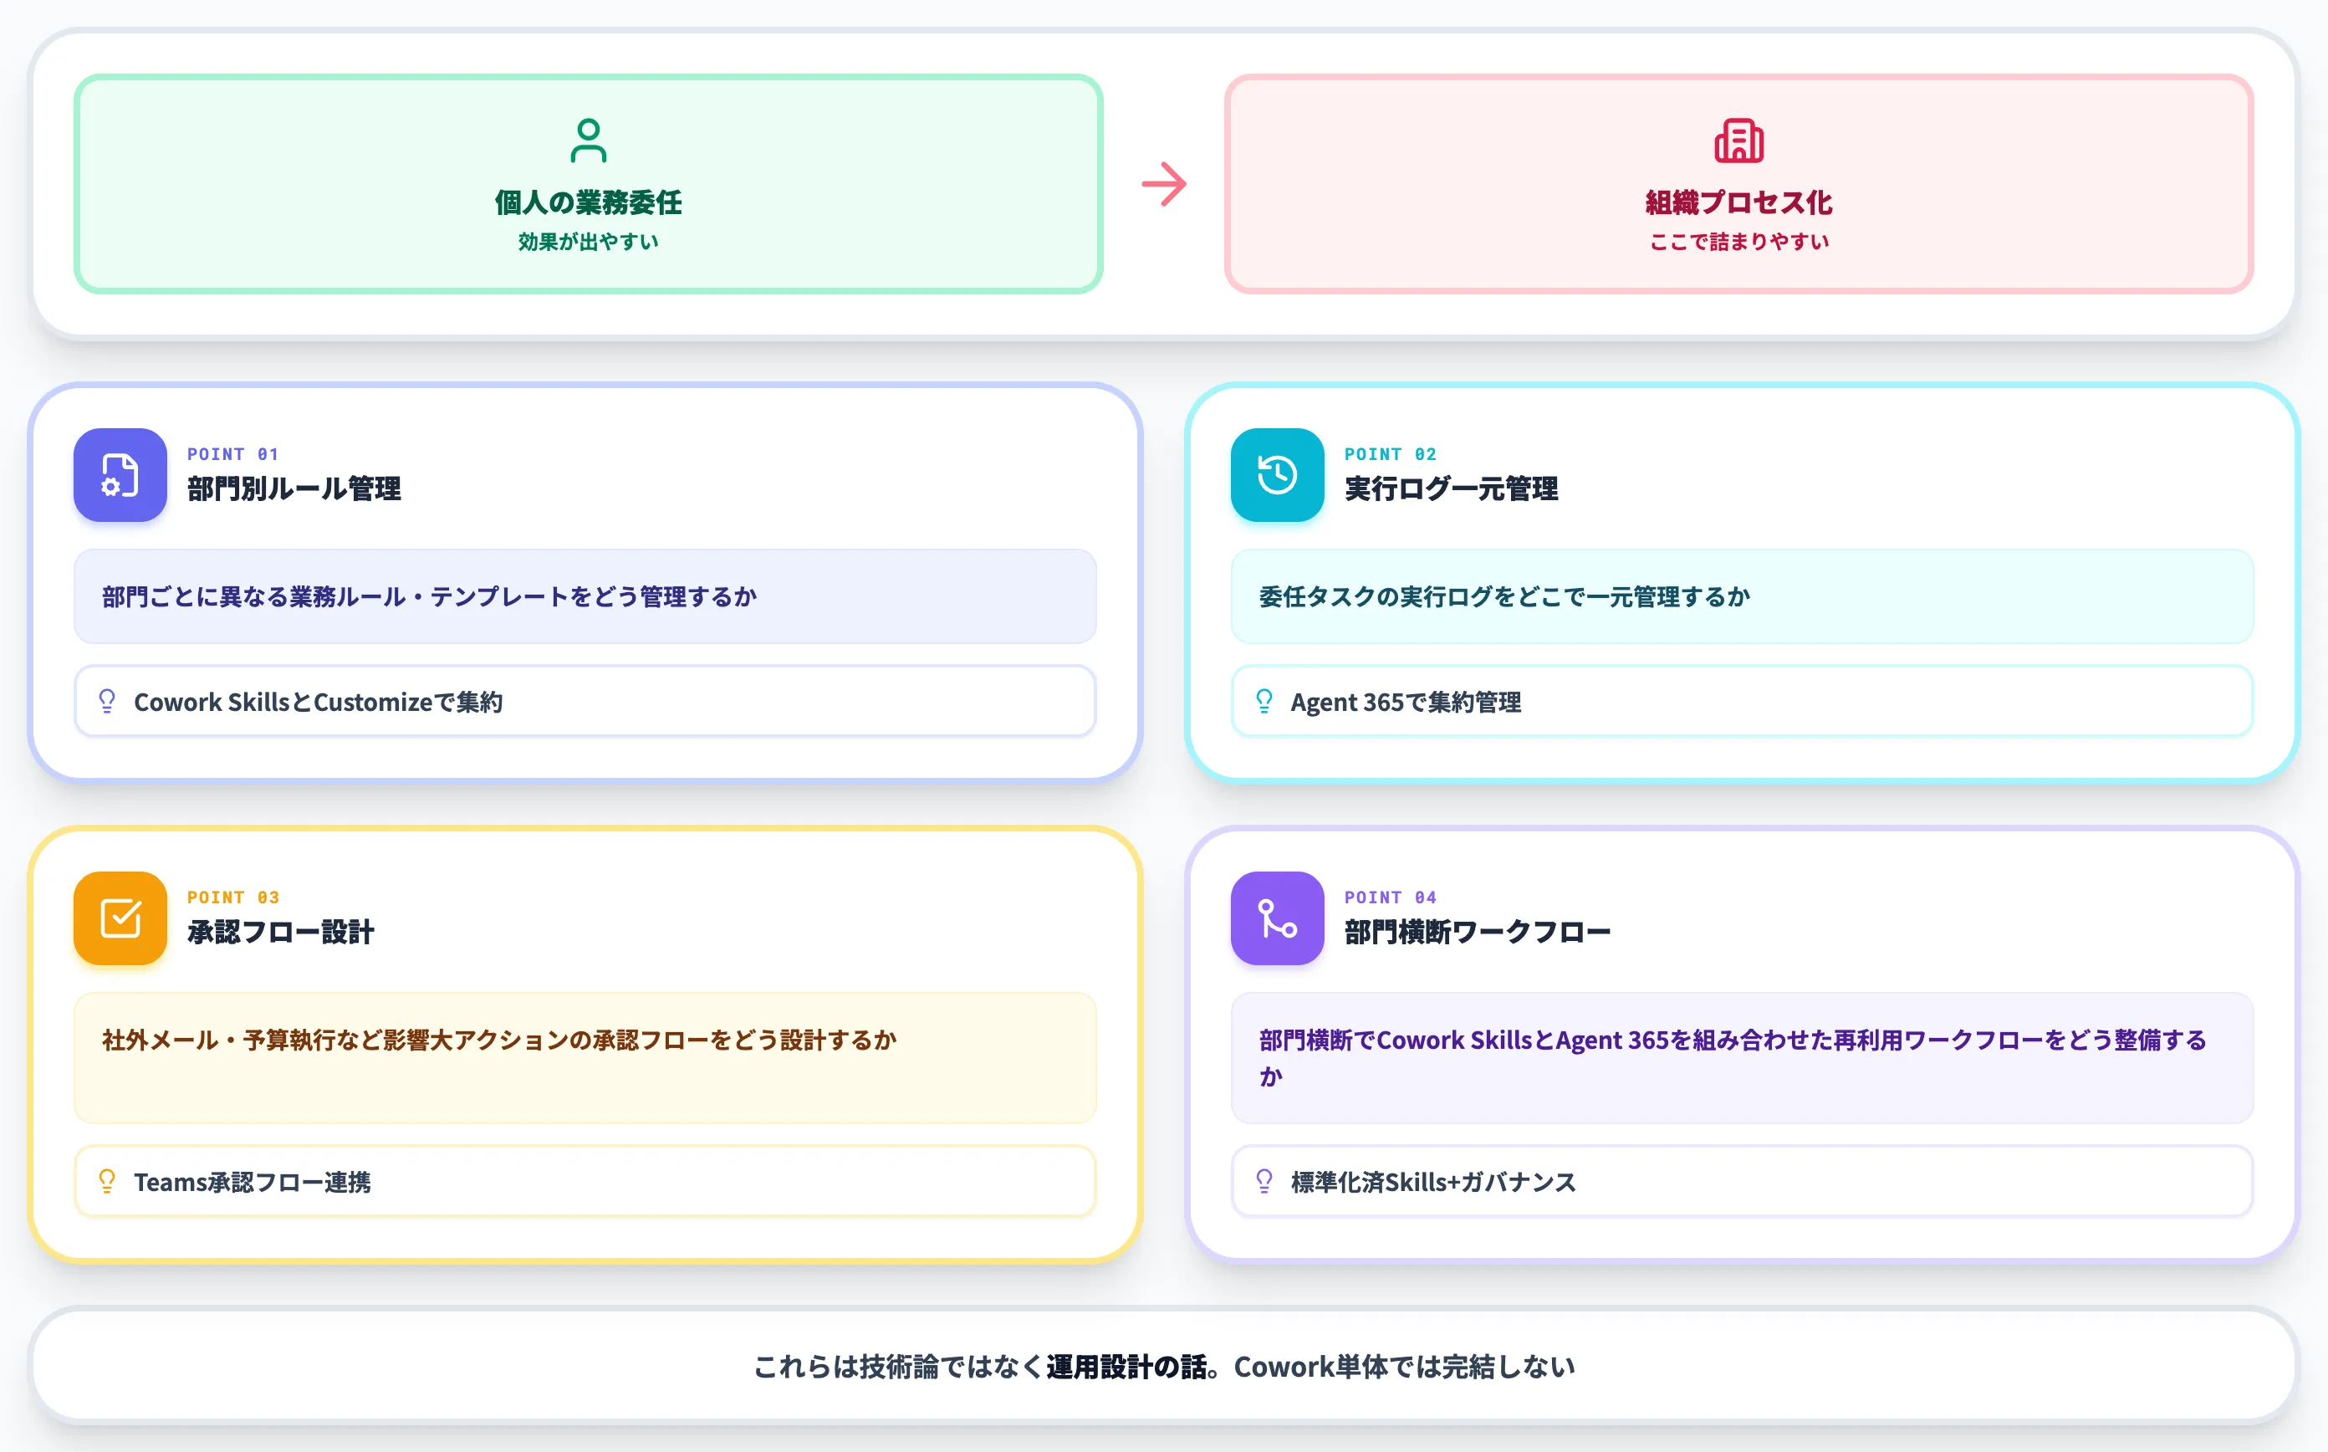
Task: Click the 部門横断ワークフロー title
Action: click(1477, 932)
